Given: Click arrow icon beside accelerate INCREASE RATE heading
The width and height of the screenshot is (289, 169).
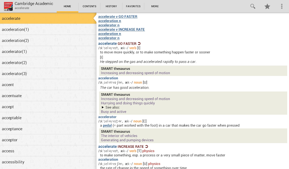Looking at the screenshot, I should pos(147,147).
